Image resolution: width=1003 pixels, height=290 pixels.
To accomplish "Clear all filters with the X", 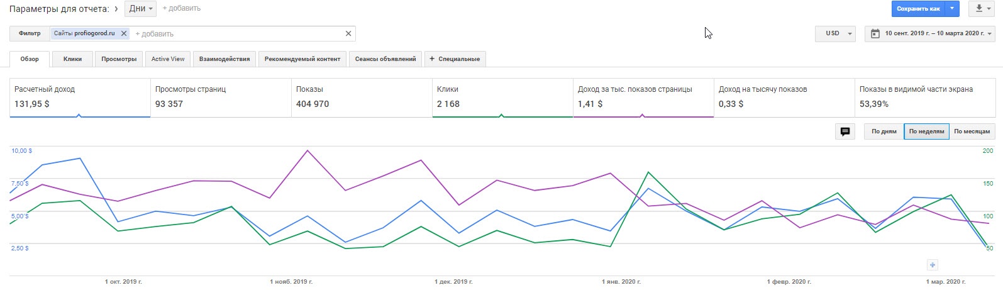I will click(x=348, y=33).
